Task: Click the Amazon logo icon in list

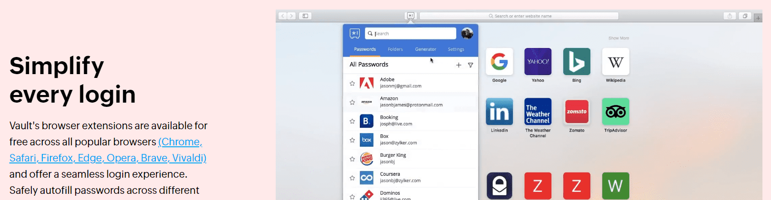Action: point(366,102)
